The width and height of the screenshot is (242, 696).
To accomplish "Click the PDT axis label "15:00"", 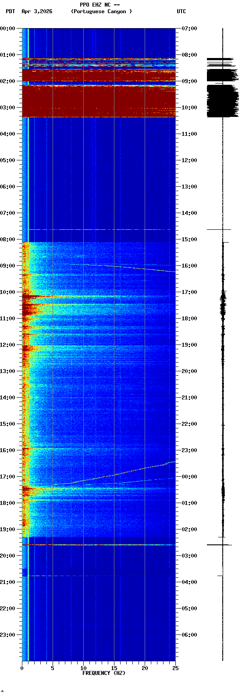I will [8, 424].
